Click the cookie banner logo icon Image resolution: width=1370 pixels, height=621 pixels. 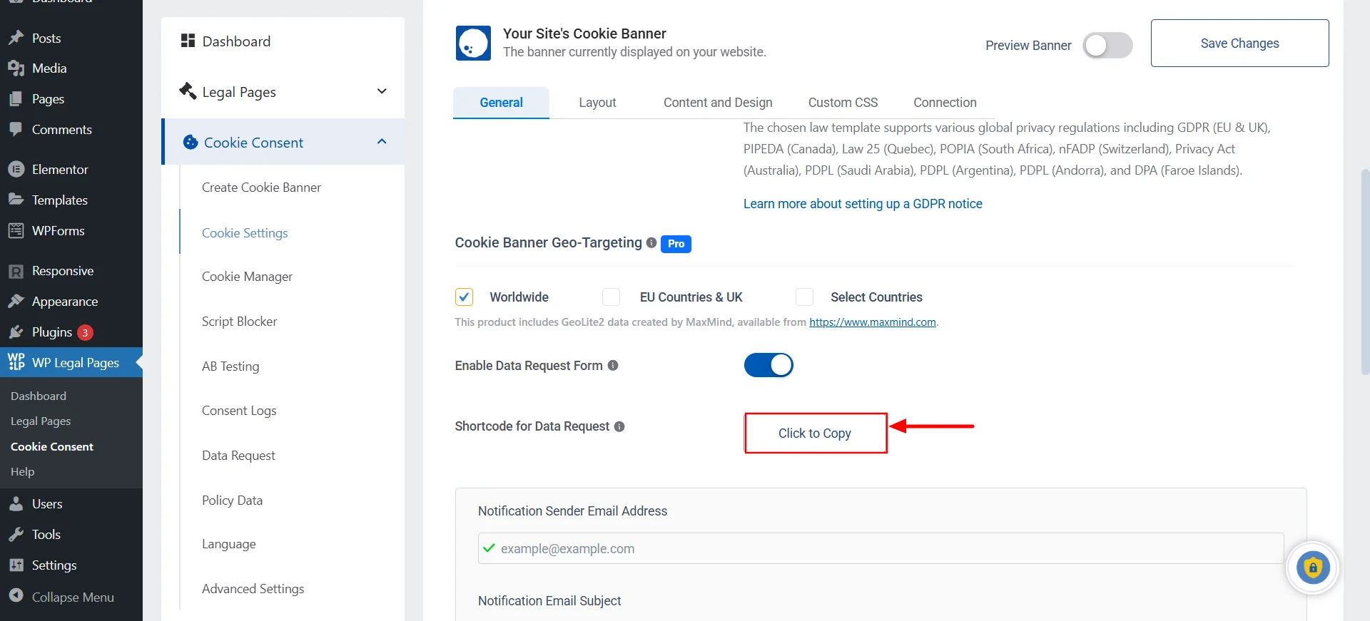coord(473,43)
